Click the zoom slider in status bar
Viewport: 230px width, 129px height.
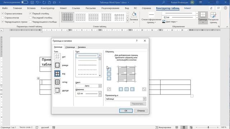coord(208,128)
